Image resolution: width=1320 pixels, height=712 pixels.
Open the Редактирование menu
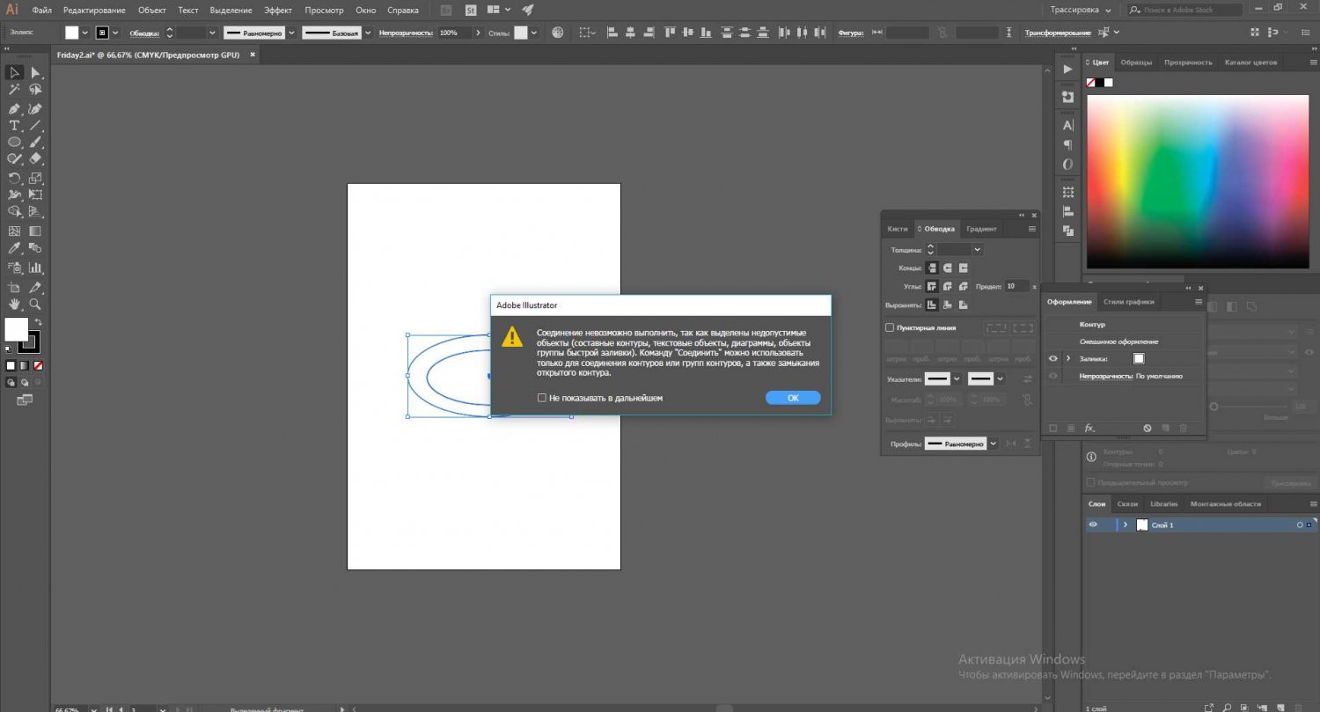[94, 10]
